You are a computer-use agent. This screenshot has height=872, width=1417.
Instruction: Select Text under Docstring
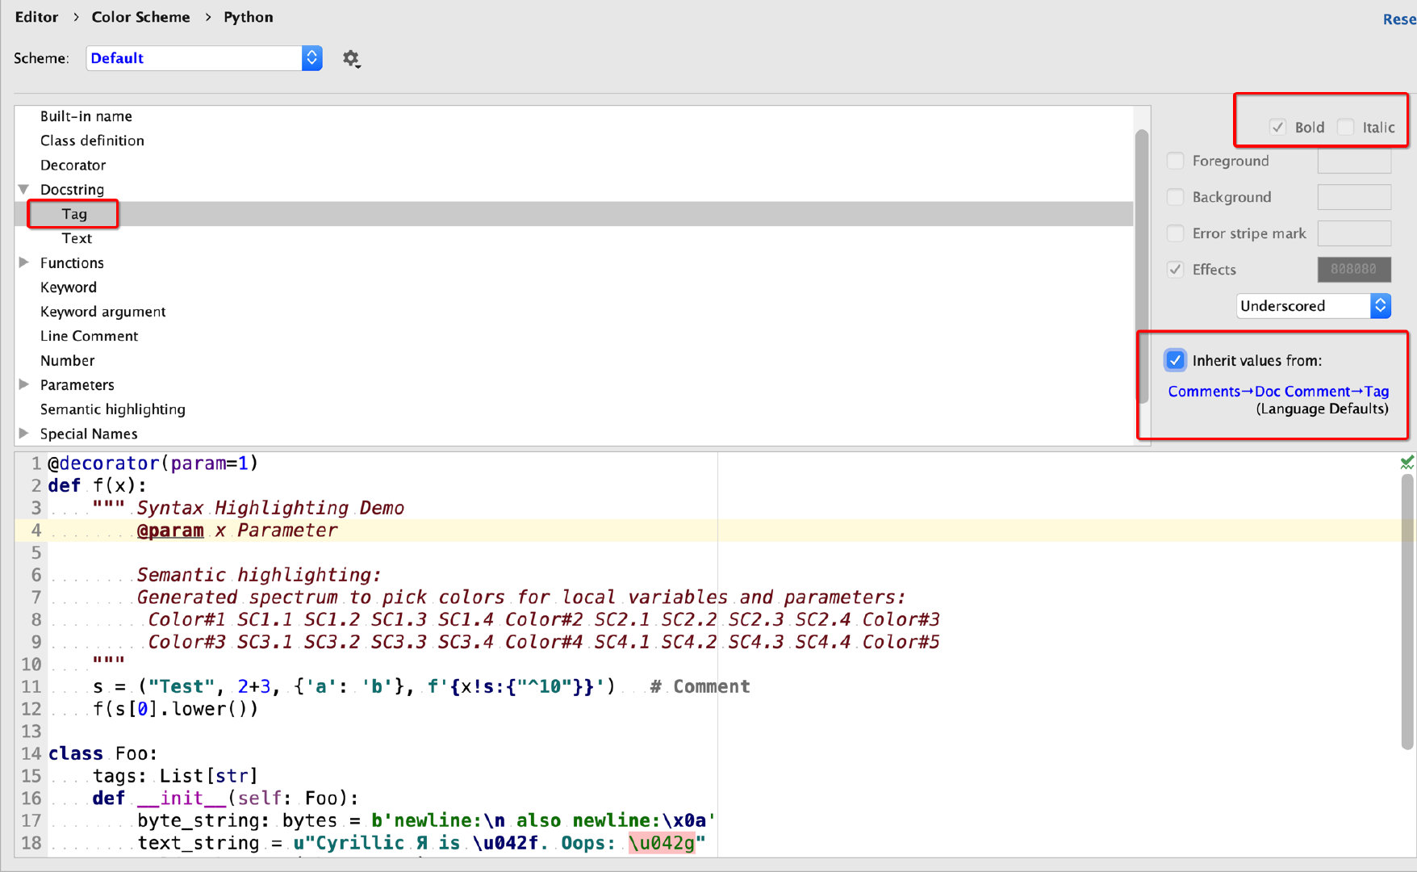(x=77, y=238)
